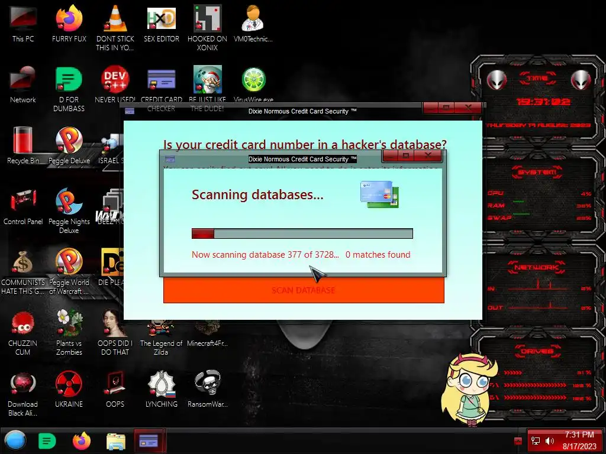Open the Recycle Bin
This screenshot has height=454, width=606.
(x=23, y=145)
